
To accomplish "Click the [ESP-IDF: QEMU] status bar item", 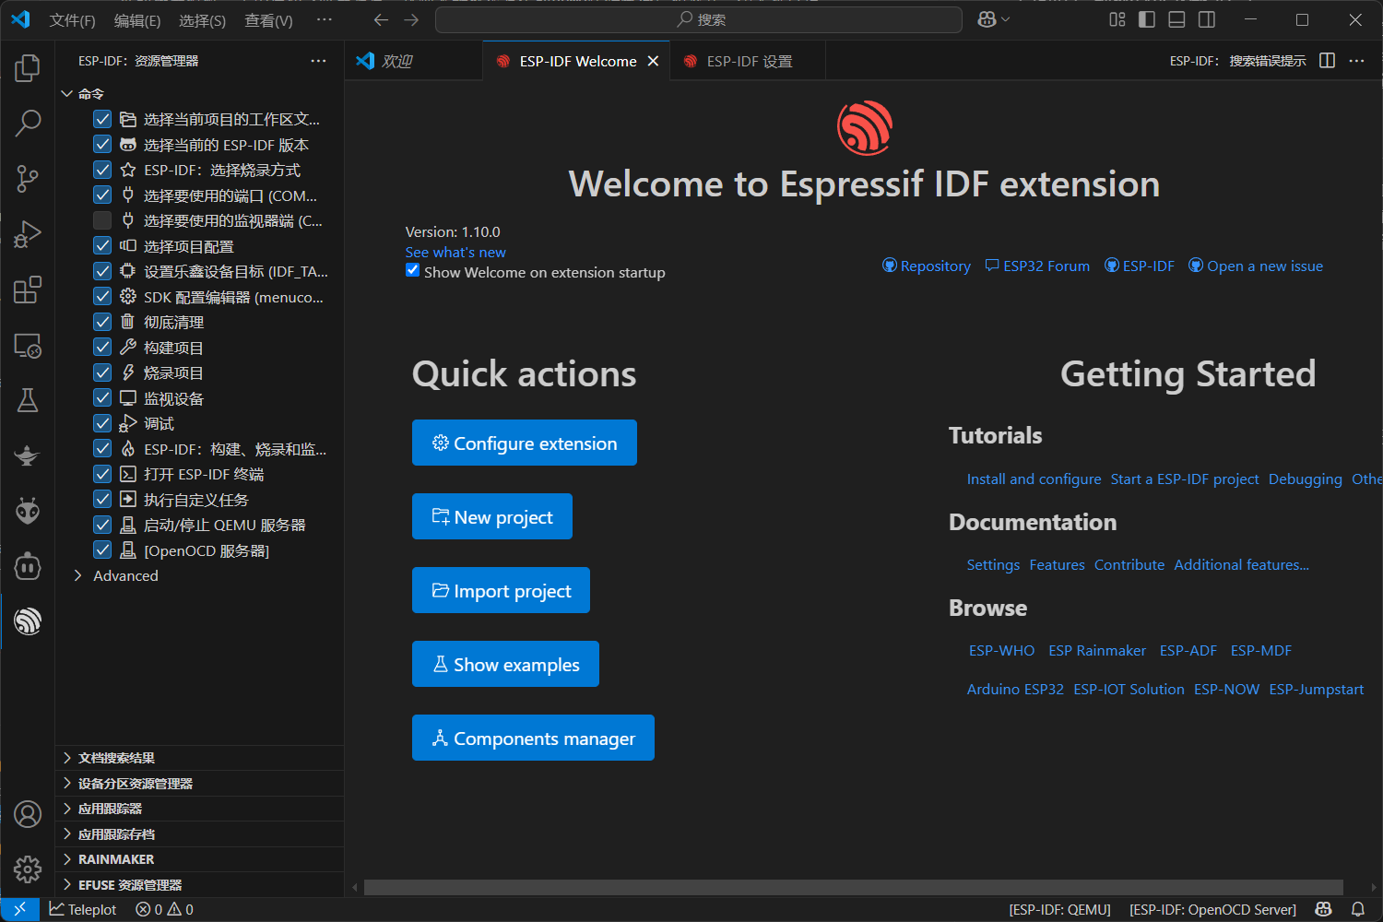I will 1059,909.
